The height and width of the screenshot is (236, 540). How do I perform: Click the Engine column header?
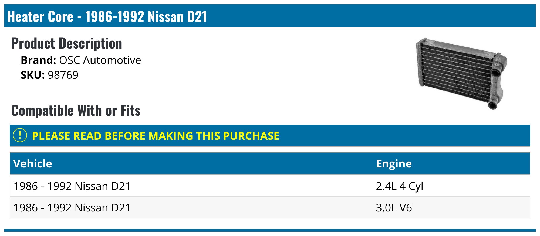[x=394, y=164]
